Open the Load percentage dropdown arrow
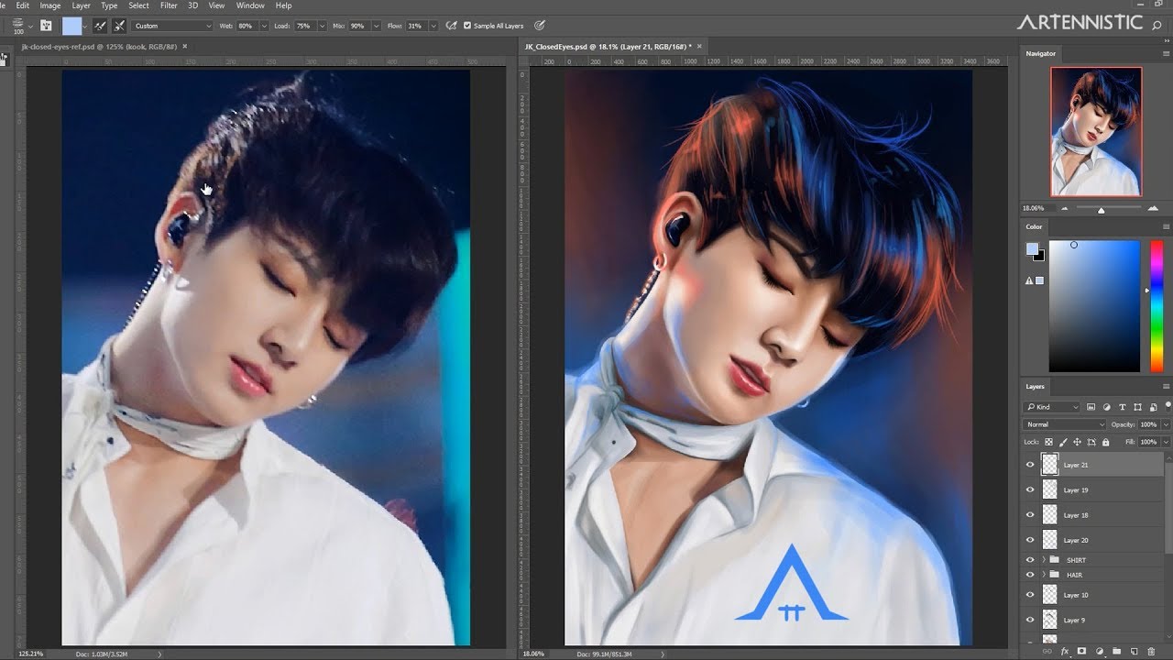The width and height of the screenshot is (1173, 660). (321, 26)
